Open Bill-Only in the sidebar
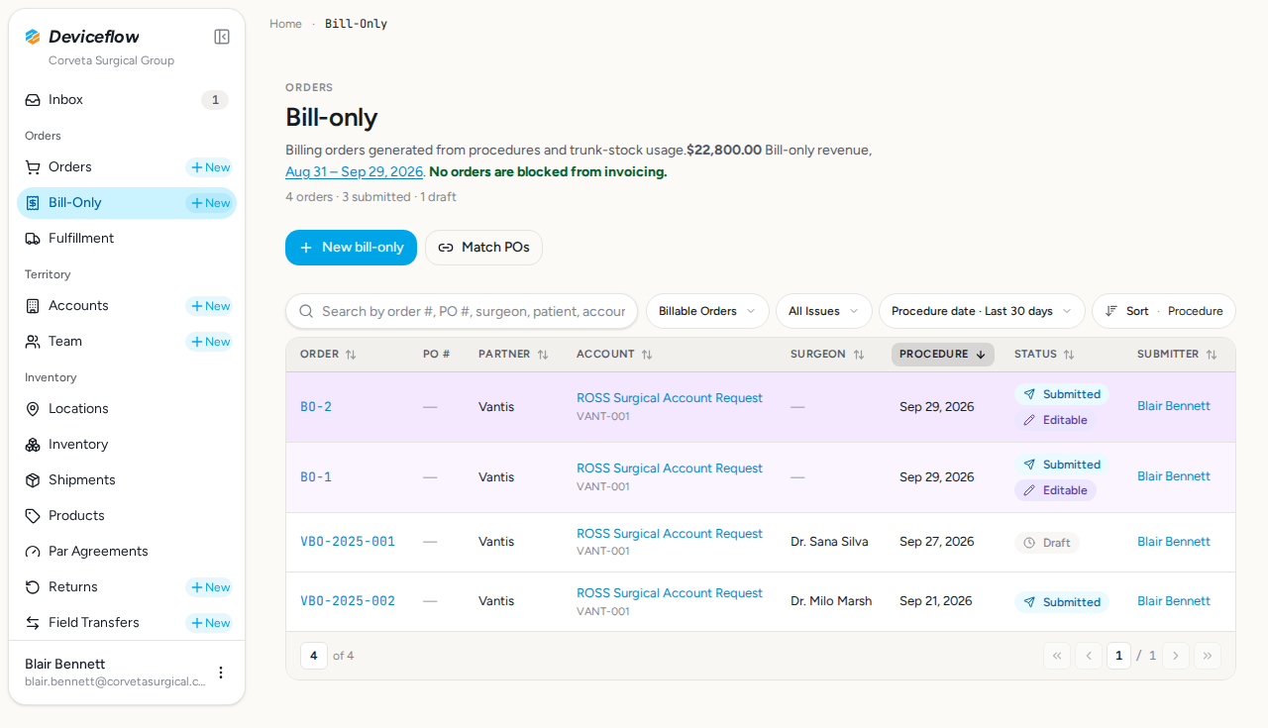 click(x=127, y=203)
